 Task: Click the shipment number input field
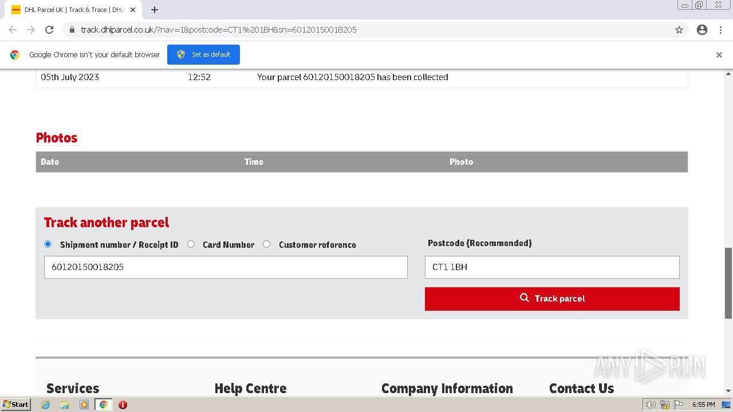click(x=226, y=267)
